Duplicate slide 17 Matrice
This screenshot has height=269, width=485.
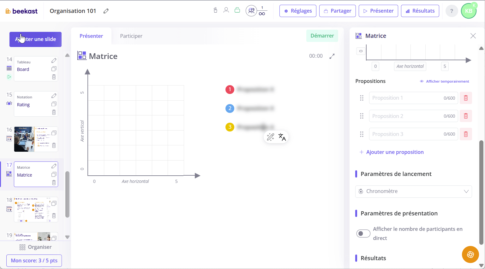54,174
